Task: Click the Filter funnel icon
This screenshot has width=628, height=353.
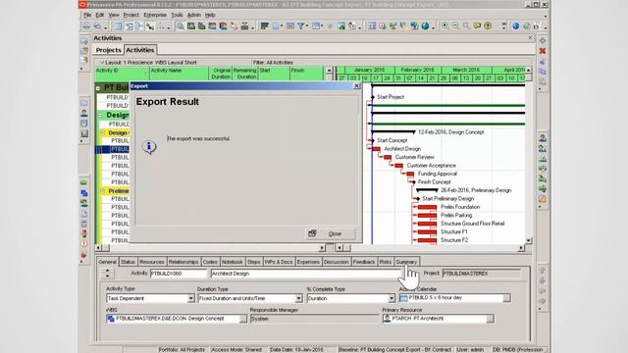Action: pos(300,26)
